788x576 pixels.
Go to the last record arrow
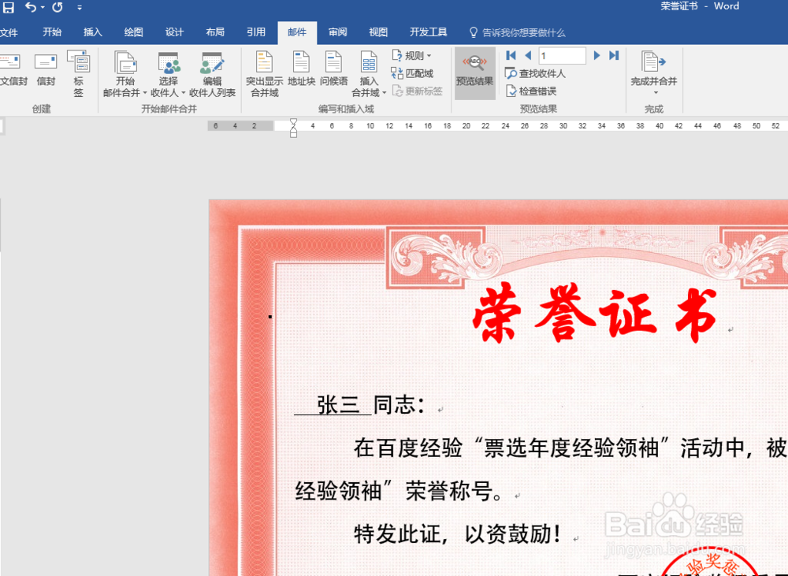click(x=614, y=55)
